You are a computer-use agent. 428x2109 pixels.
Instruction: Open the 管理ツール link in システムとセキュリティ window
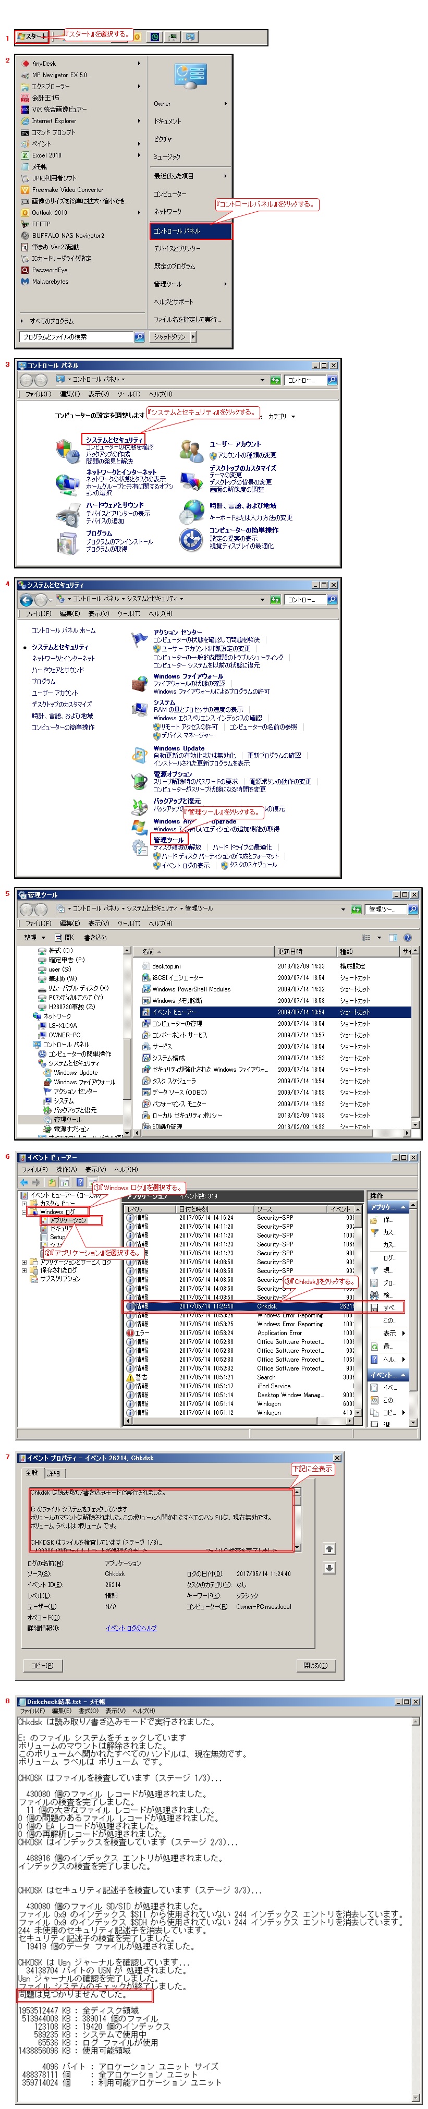click(168, 839)
